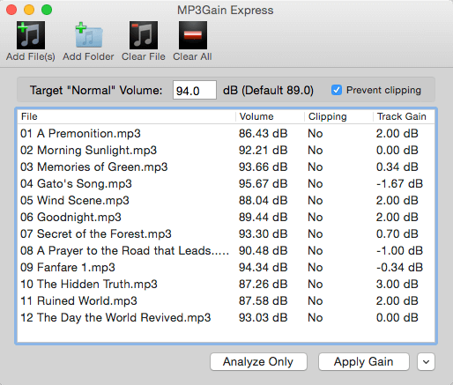The width and height of the screenshot is (453, 385).
Task: Select the row 02 Morning Sunlight.mp3
Action: click(226, 151)
